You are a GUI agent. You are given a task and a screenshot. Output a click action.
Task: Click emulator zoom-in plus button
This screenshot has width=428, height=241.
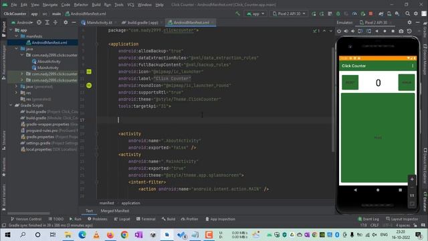[x=412, y=179]
